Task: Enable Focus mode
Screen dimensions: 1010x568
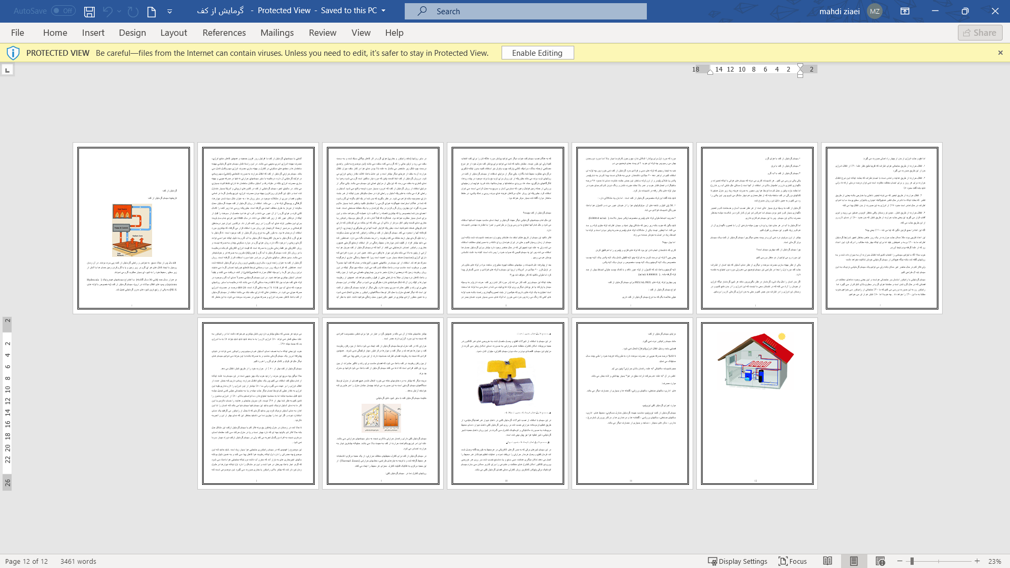Action: coord(793,561)
